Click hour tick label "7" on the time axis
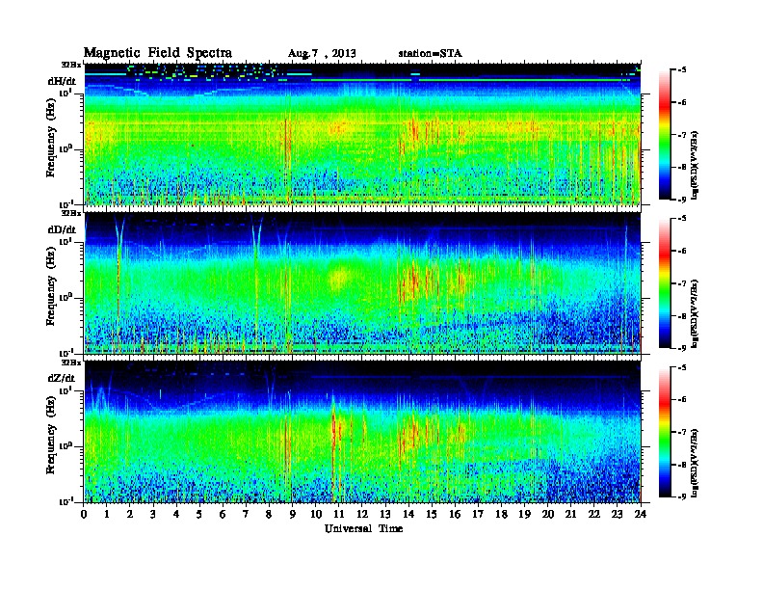 point(247,514)
